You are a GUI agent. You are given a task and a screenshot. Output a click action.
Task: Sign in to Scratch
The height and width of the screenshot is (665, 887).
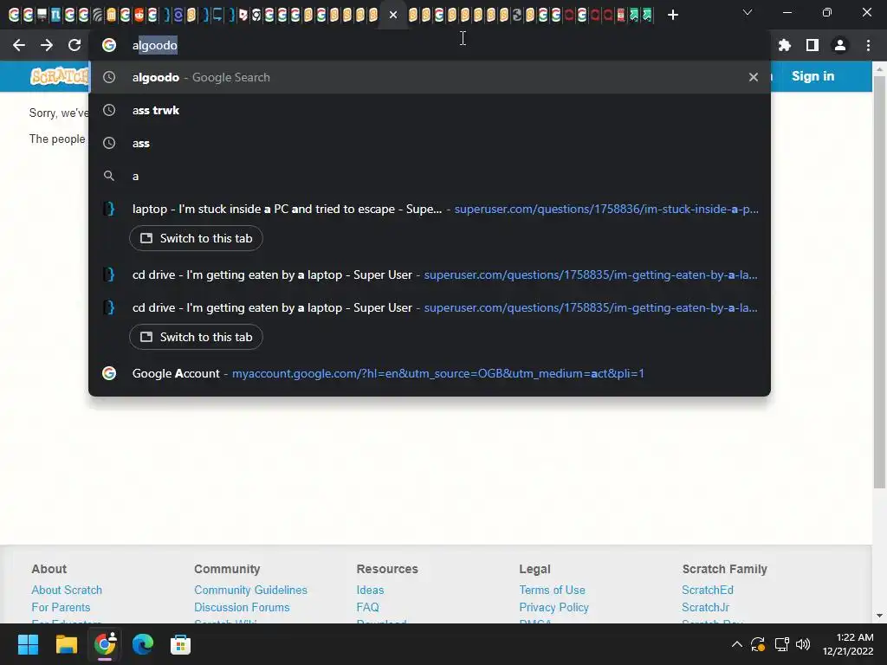tap(813, 76)
